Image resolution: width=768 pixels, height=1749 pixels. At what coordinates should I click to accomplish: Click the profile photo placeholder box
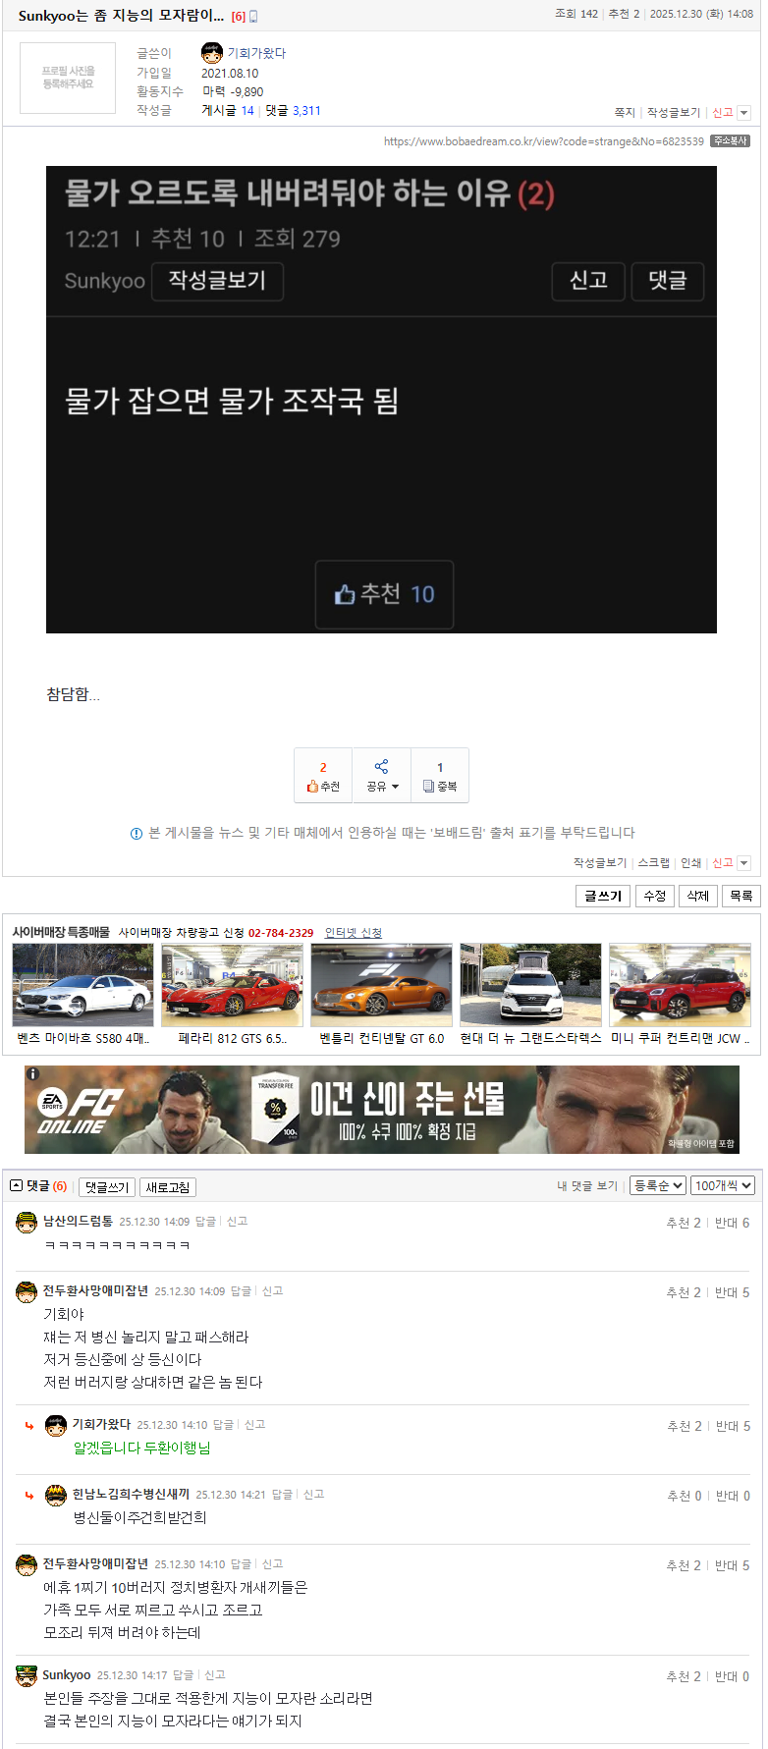pos(68,78)
